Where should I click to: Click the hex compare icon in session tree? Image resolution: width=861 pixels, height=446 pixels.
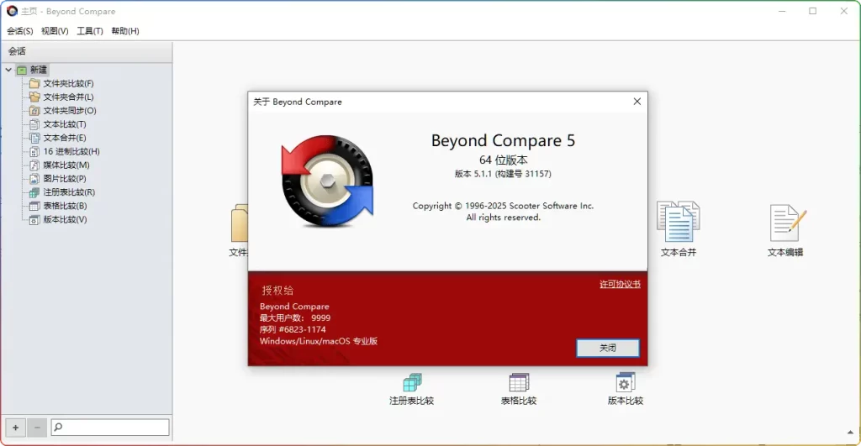click(x=34, y=151)
